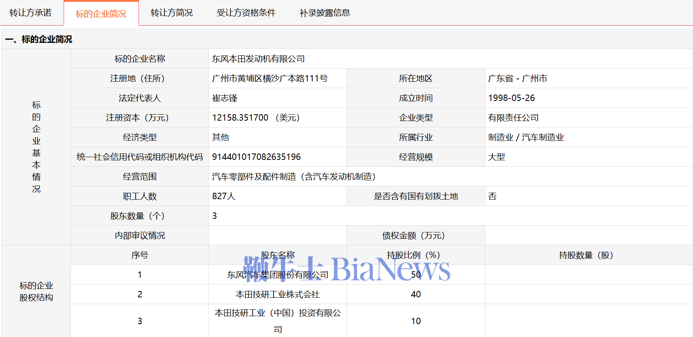Click the 统一社会信用代码或组织机构代码 label
This screenshot has height=337, width=693.
click(x=140, y=157)
